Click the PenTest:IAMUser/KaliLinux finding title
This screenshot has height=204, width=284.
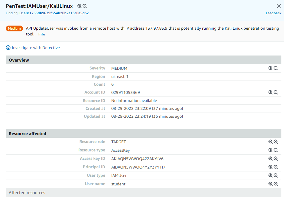(x=39, y=6)
